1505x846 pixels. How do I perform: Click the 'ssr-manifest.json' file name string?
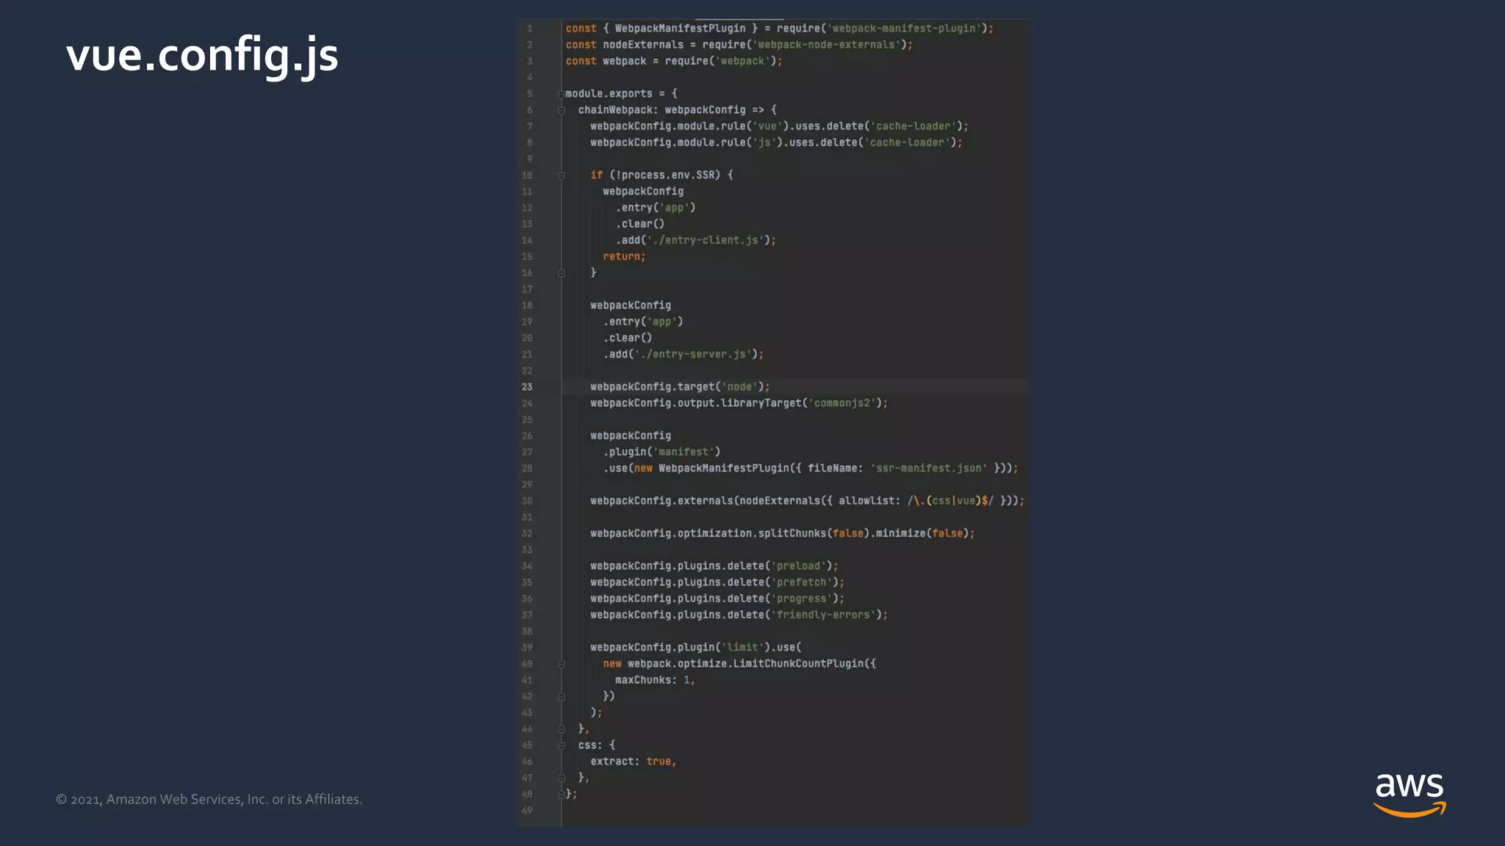point(929,469)
